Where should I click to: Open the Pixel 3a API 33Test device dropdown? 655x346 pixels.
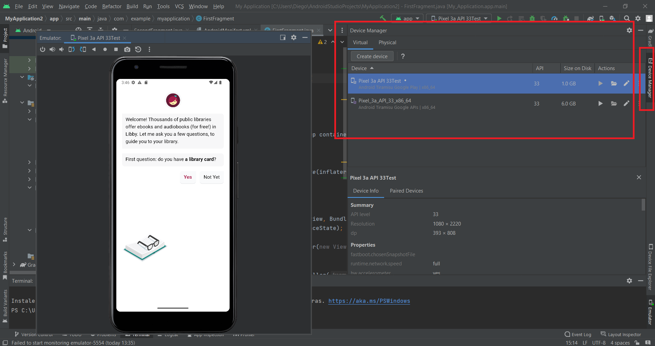[x=459, y=18]
